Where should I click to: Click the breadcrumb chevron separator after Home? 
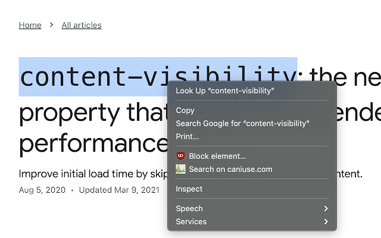52,25
